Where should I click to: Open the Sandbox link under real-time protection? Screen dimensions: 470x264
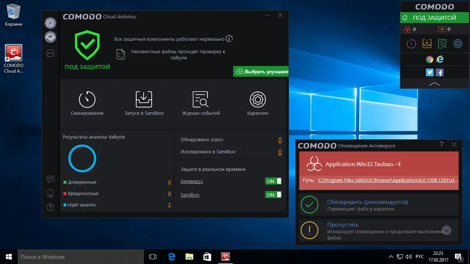(190, 195)
